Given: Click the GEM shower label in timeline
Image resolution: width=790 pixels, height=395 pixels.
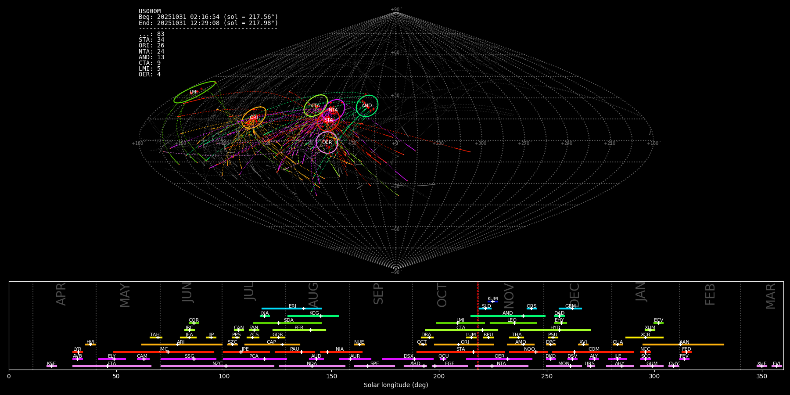Looking at the screenshot, I should [571, 306].
